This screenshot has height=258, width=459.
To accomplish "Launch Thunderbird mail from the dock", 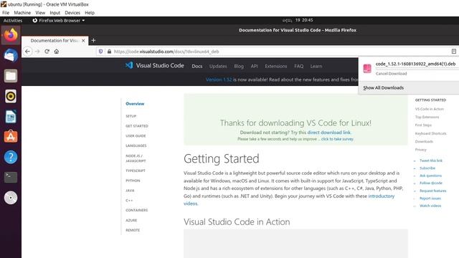I will coord(11,56).
